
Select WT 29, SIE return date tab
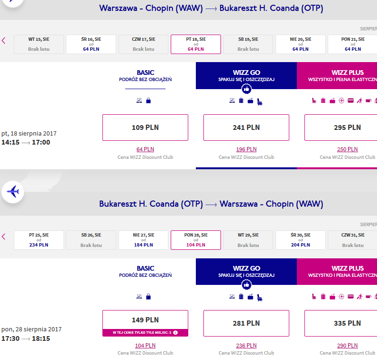coord(248,240)
